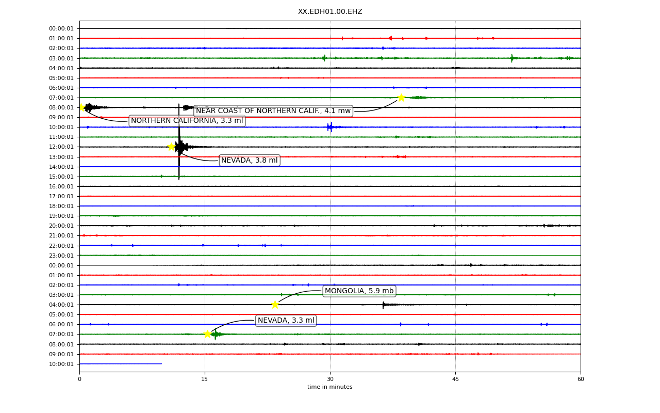This screenshot has height=413, width=660.
Task: Click the yellow star for Mongolia event
Action: 275,305
